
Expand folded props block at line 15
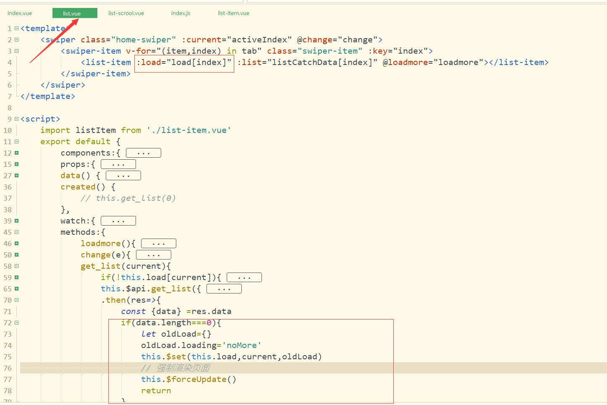(x=17, y=164)
